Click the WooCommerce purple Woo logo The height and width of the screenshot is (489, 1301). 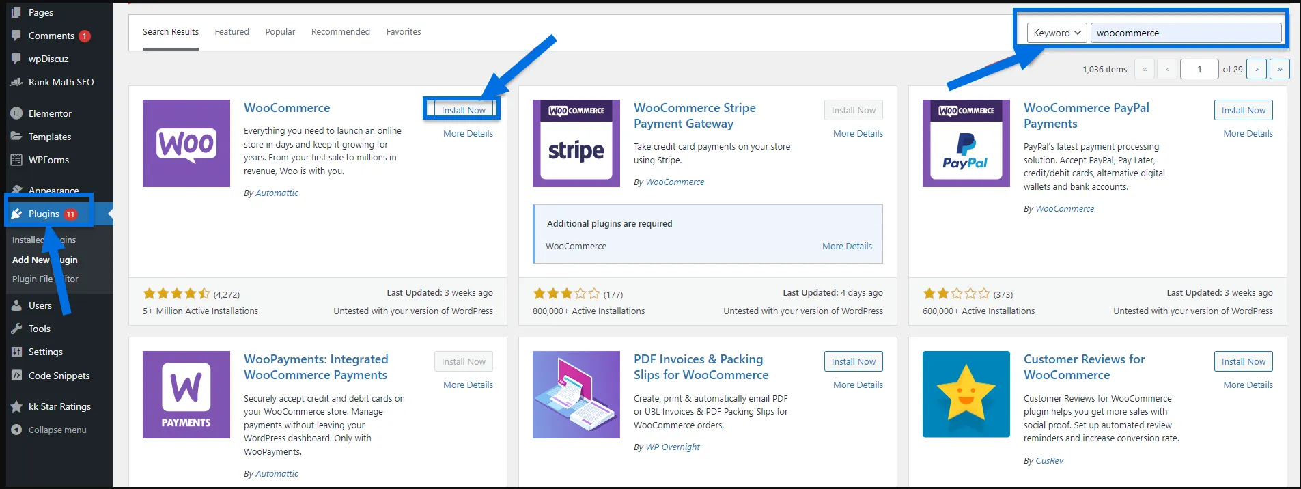click(186, 143)
